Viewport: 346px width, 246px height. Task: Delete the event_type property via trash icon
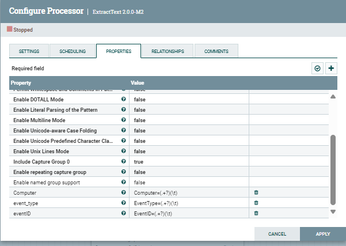pyautogui.click(x=256, y=203)
